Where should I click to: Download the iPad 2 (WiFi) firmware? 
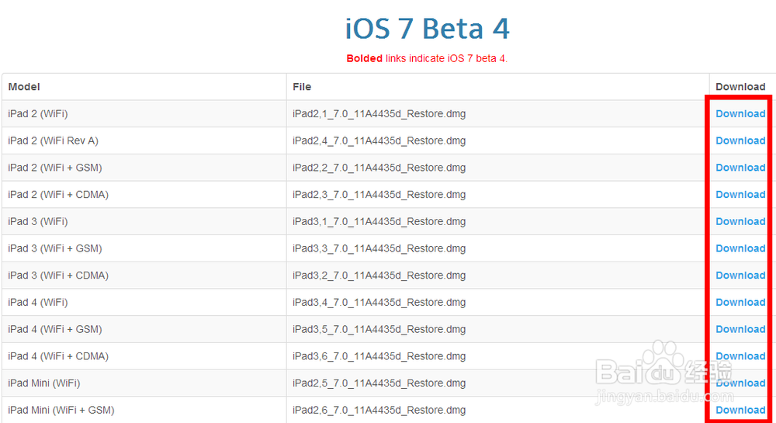[x=740, y=114]
